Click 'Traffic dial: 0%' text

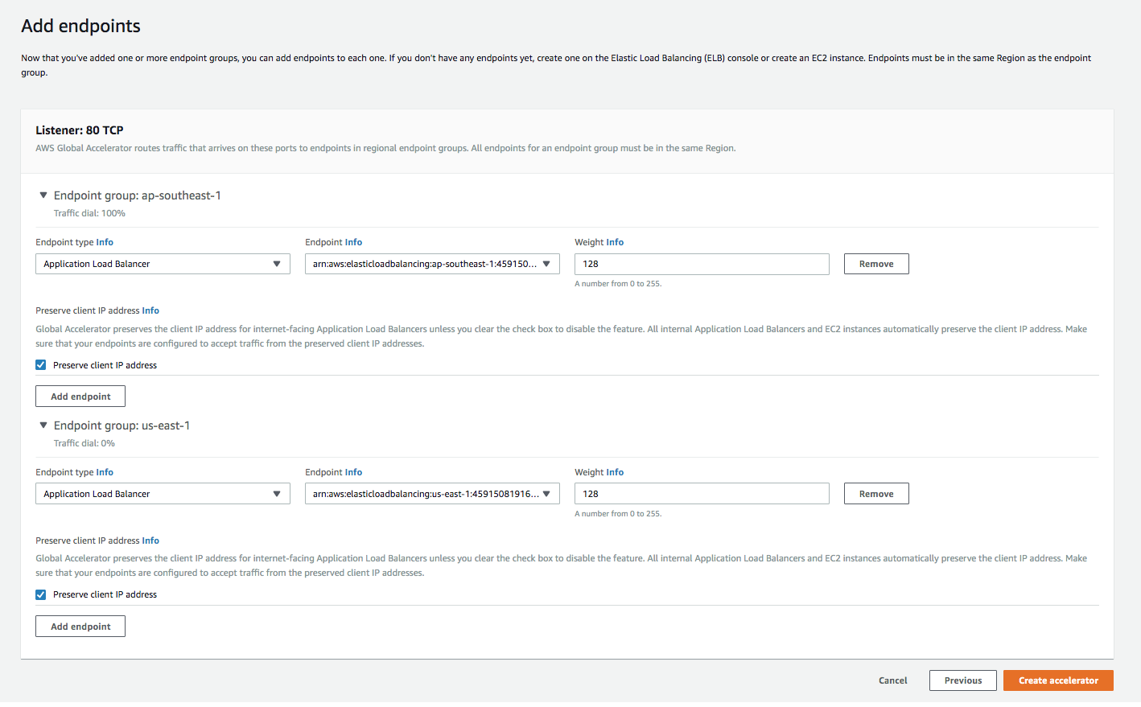click(x=84, y=443)
